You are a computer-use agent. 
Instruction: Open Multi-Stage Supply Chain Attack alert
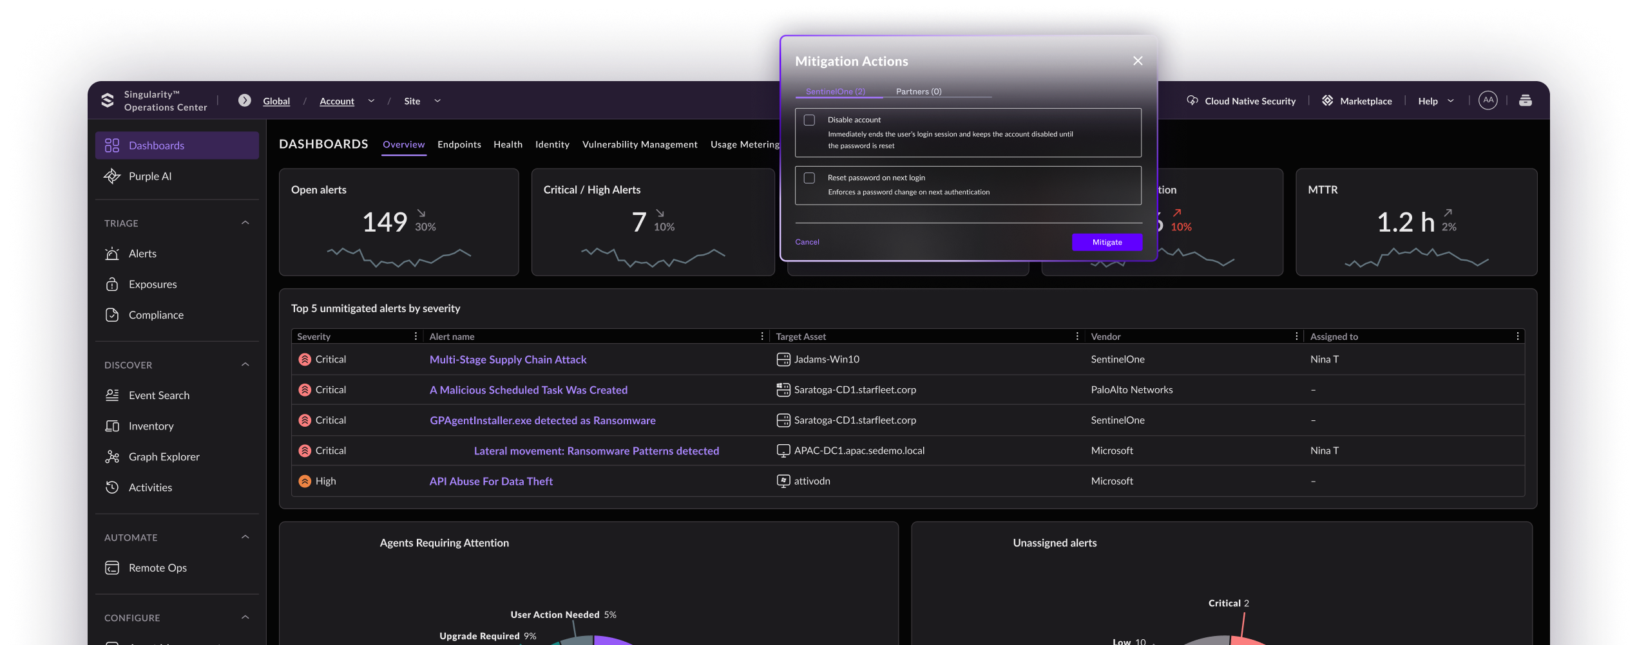508,360
